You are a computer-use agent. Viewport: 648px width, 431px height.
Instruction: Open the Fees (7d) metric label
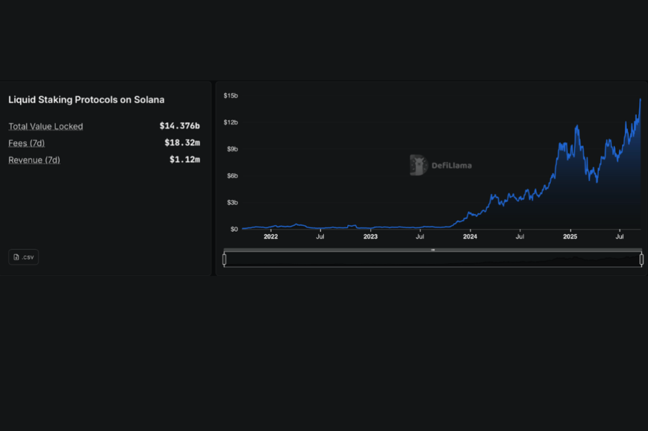click(x=26, y=143)
